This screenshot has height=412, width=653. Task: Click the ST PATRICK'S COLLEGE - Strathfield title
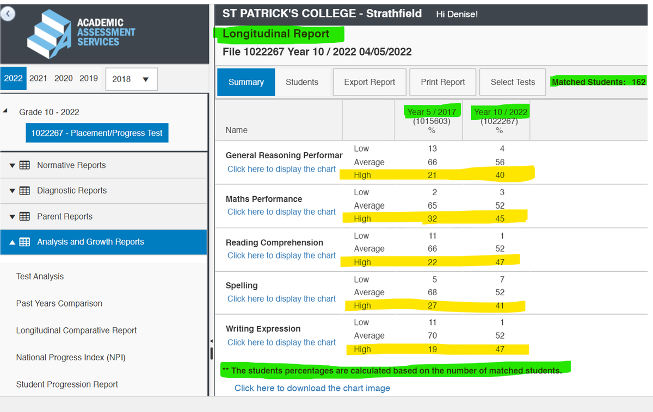[322, 14]
